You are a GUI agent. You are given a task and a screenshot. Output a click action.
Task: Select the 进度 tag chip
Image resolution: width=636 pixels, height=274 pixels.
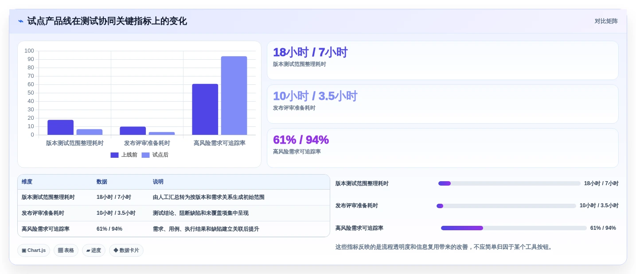[x=94, y=251]
